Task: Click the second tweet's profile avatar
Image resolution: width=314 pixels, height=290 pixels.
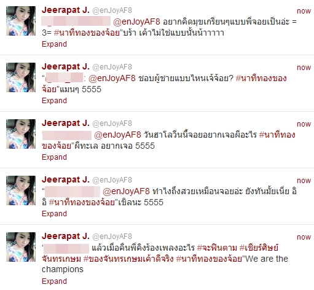Action: (21, 77)
